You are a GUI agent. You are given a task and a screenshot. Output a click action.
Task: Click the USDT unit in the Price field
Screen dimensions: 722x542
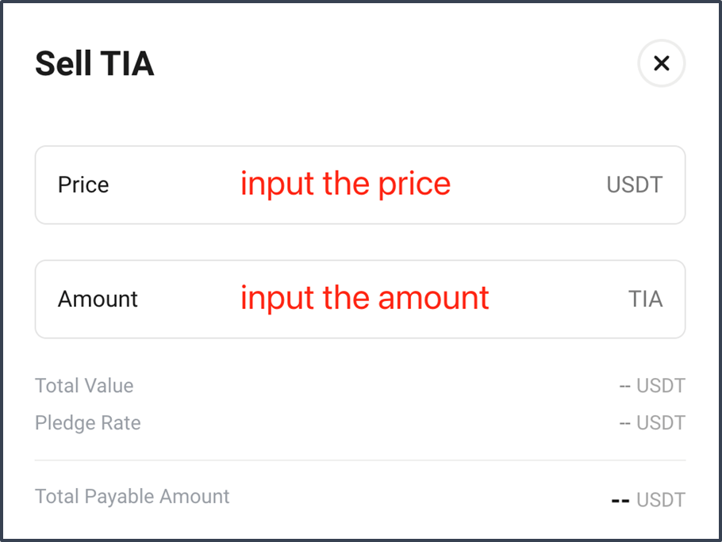click(635, 185)
